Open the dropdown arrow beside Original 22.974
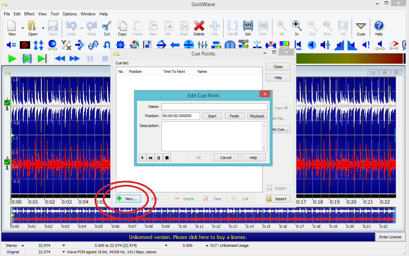409x256 pixels. 64,252
